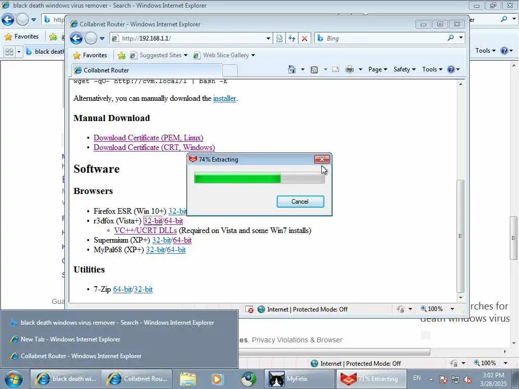This screenshot has height=389, width=519.
Task: Open the Action Center flag tray icon
Action: [443, 379]
